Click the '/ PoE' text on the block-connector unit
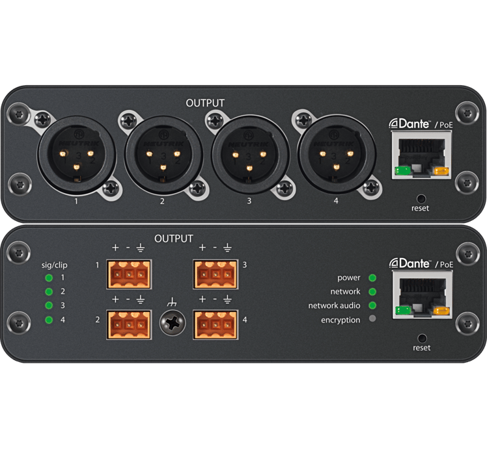Image resolution: width=487 pixels, height=455 pixels. coord(444,265)
